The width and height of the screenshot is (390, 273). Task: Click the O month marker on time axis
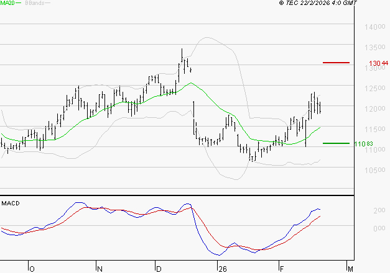point(32,269)
